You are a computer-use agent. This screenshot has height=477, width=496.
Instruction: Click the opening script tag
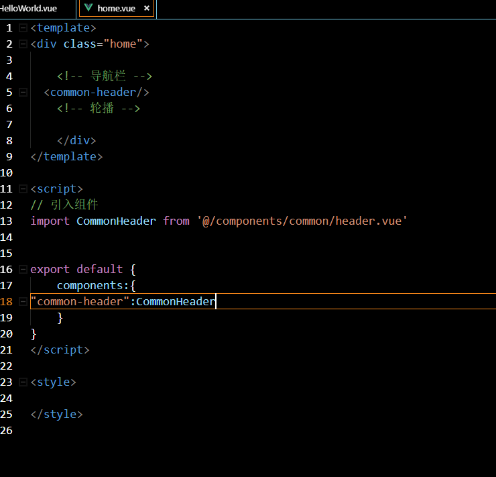click(56, 189)
